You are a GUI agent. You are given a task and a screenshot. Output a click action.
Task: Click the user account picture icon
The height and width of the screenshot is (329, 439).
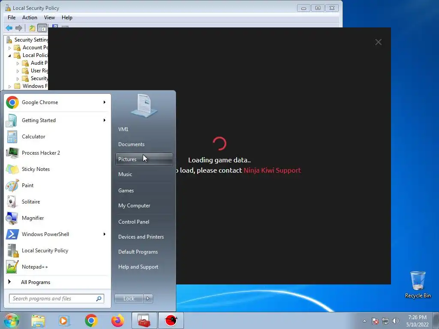point(144,105)
